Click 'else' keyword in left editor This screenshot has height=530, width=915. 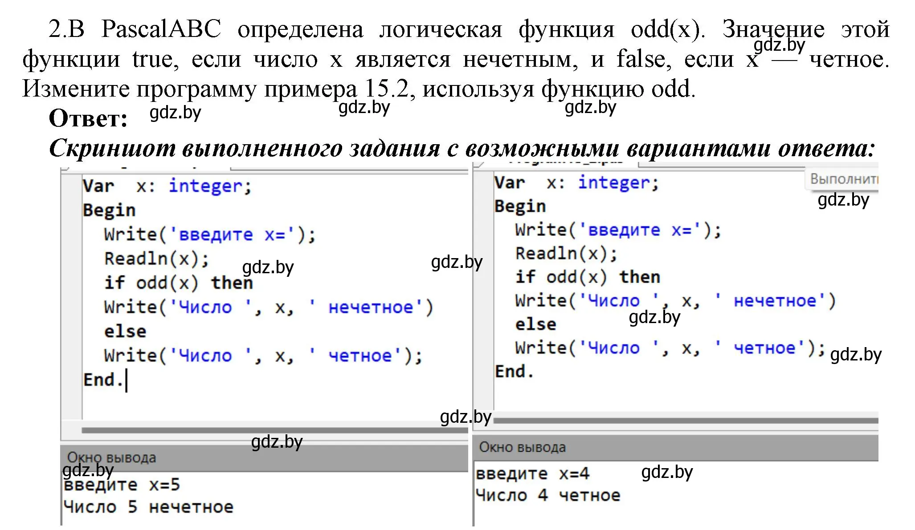(125, 332)
